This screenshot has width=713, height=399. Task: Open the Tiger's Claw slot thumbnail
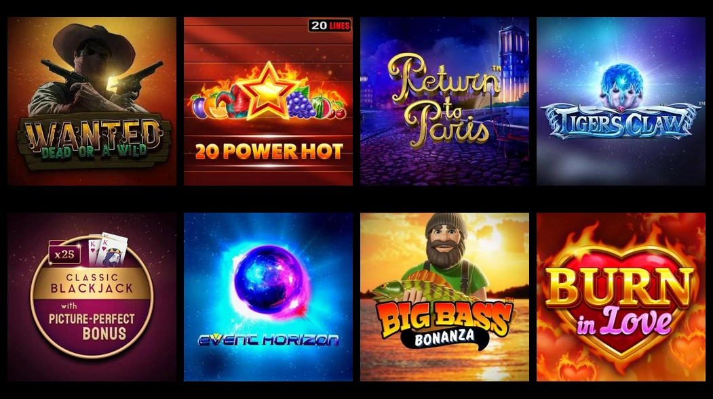point(621,101)
